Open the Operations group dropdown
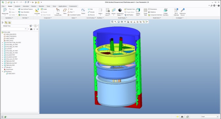This screenshot has height=119, width=221. tap(9, 18)
